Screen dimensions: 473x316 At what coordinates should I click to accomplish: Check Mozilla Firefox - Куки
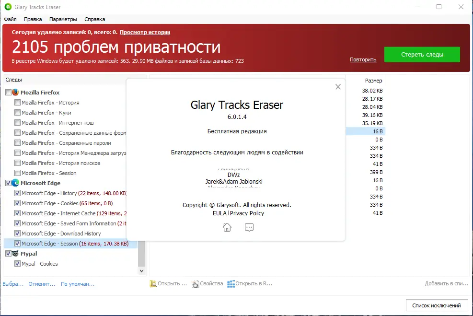pyautogui.click(x=18, y=113)
